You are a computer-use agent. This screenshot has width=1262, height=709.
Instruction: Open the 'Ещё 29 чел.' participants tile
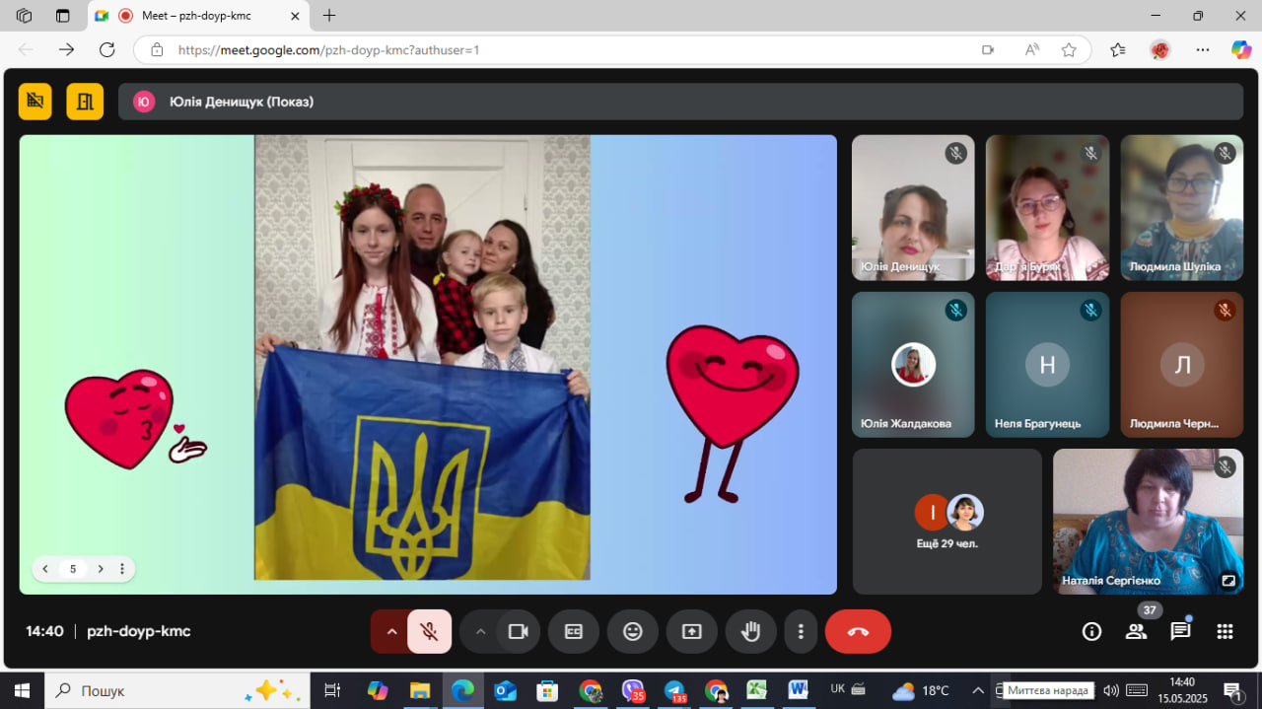click(x=946, y=522)
